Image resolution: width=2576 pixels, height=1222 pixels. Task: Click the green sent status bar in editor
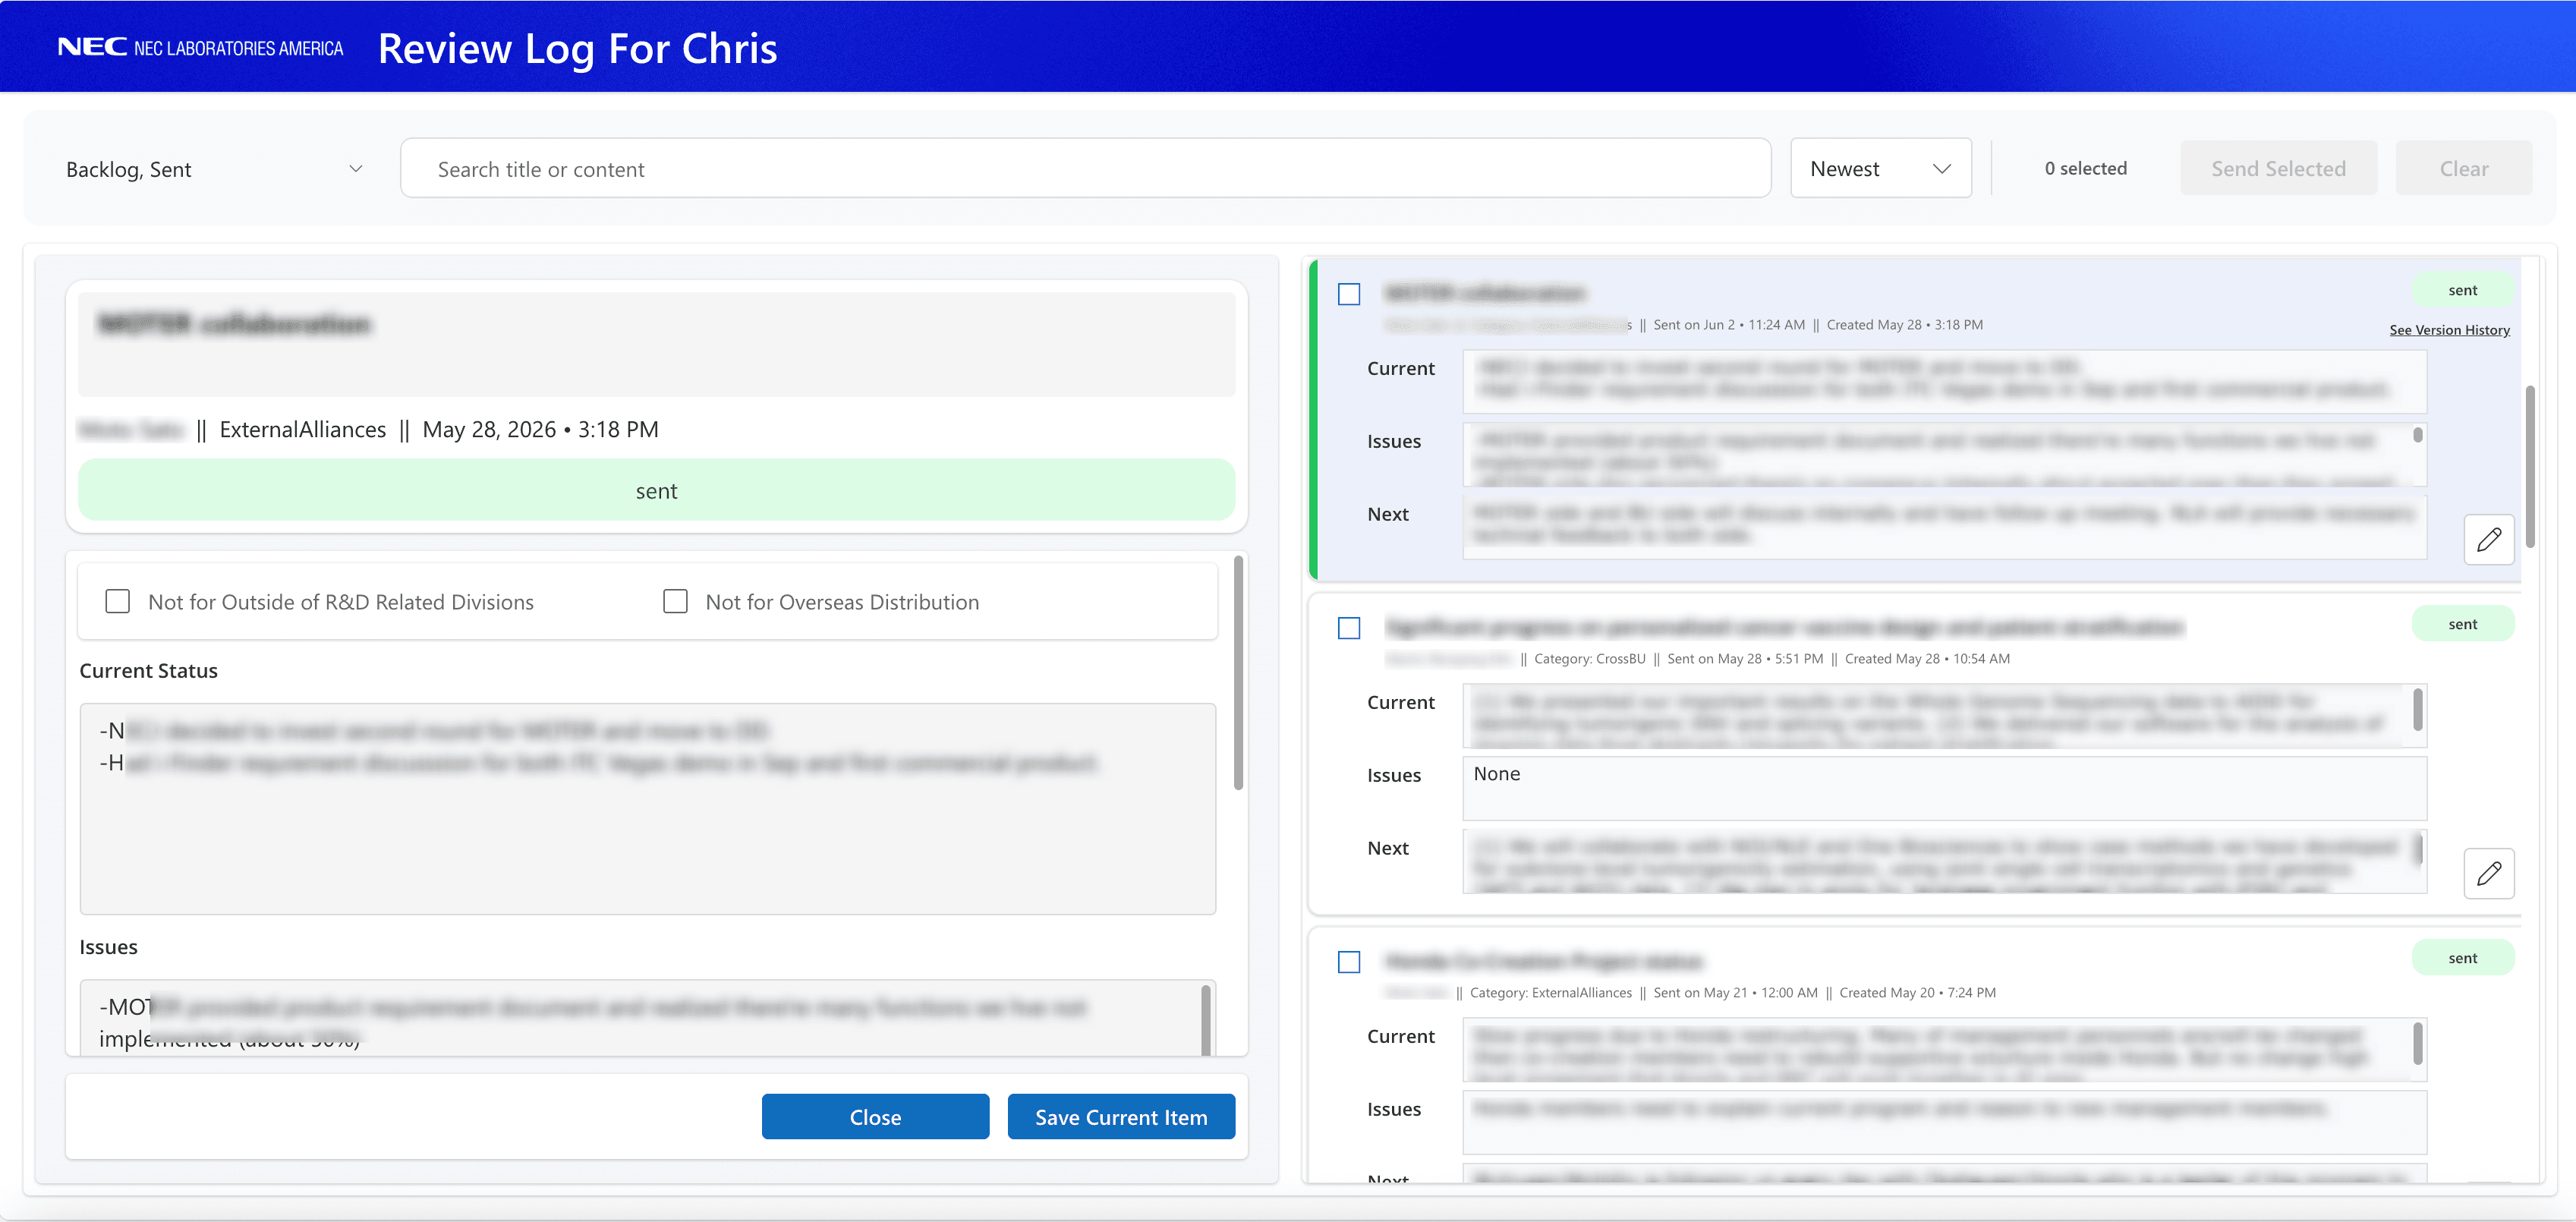(656, 490)
